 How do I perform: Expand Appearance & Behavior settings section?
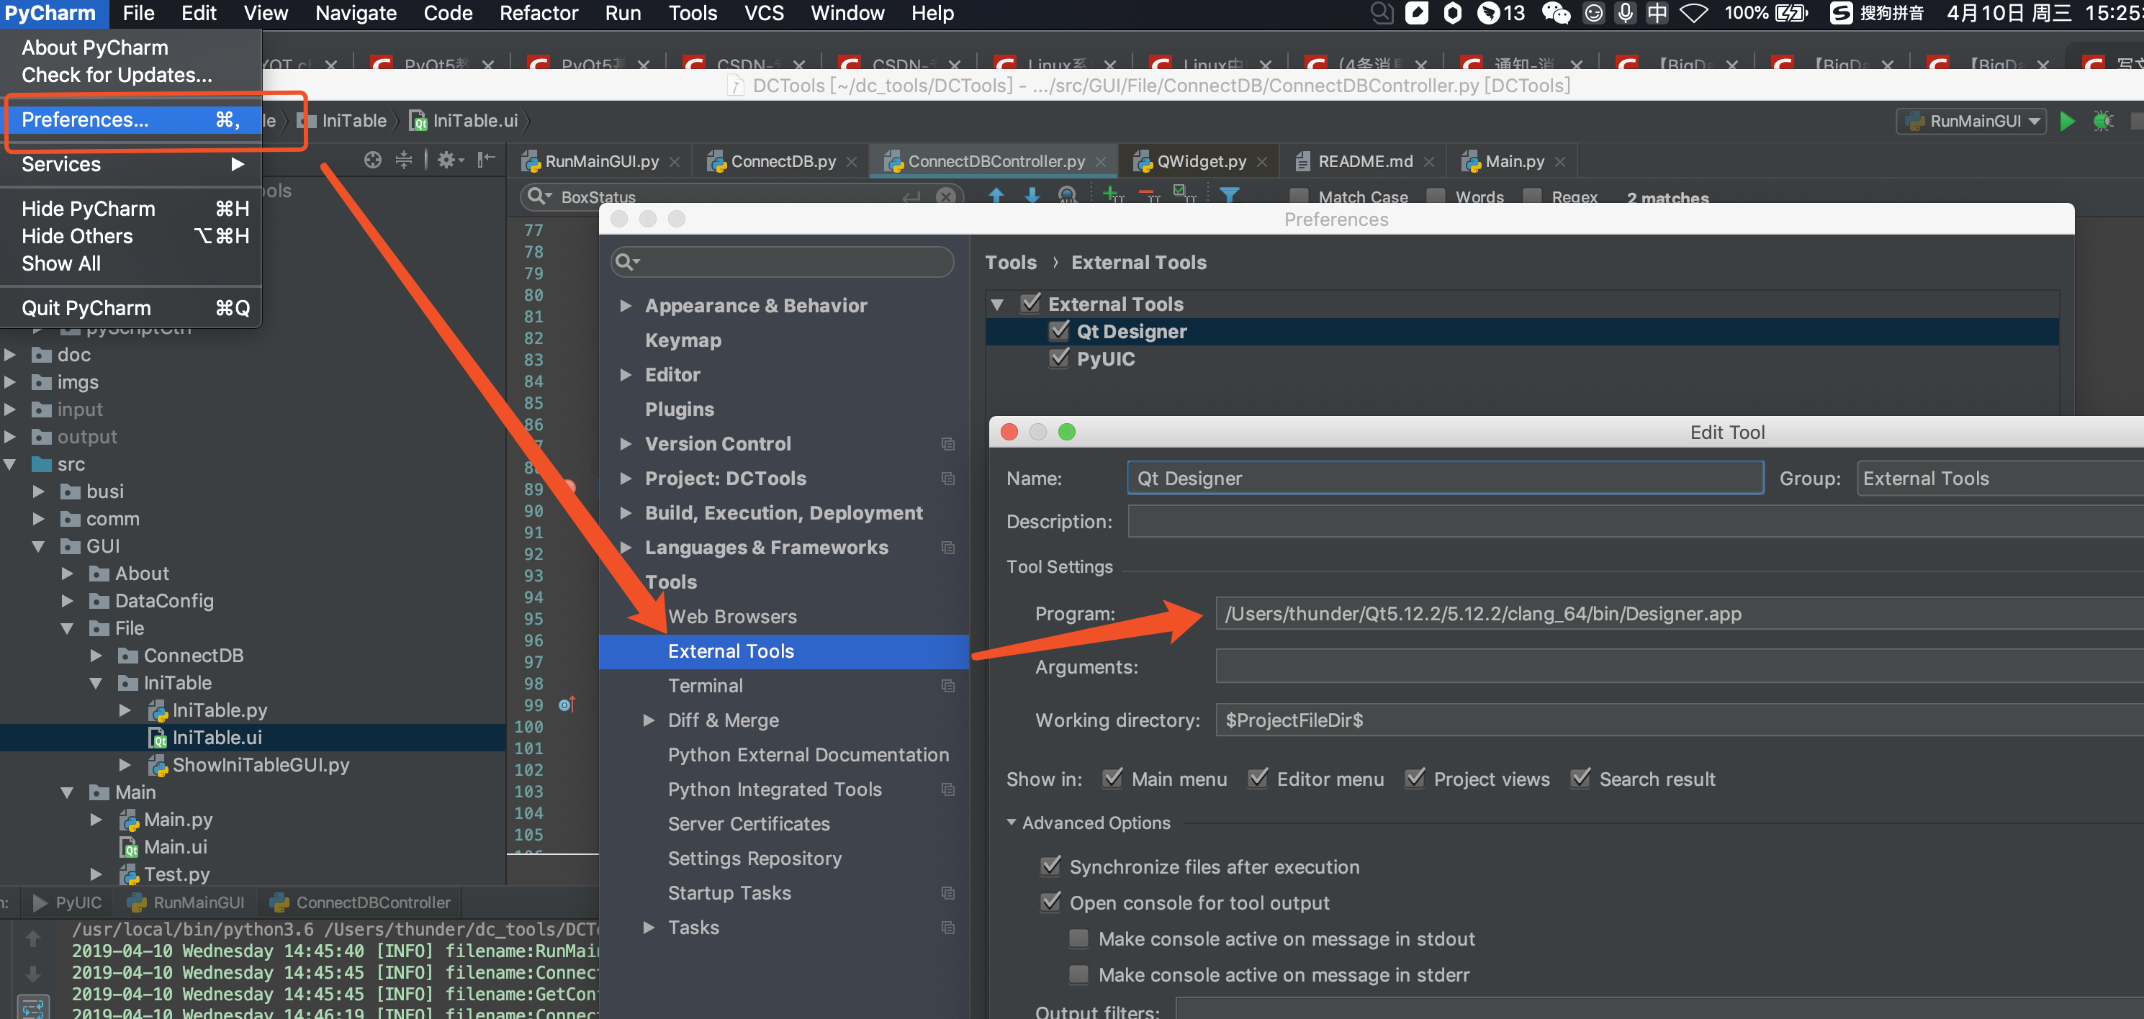click(625, 305)
